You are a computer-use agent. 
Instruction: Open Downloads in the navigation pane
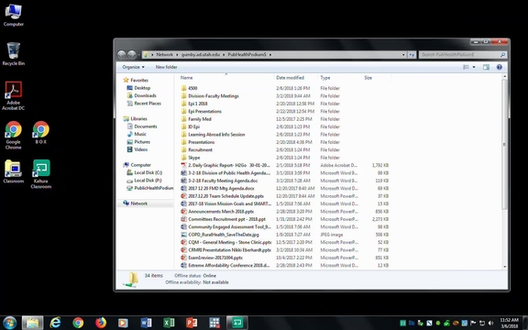coord(141,95)
